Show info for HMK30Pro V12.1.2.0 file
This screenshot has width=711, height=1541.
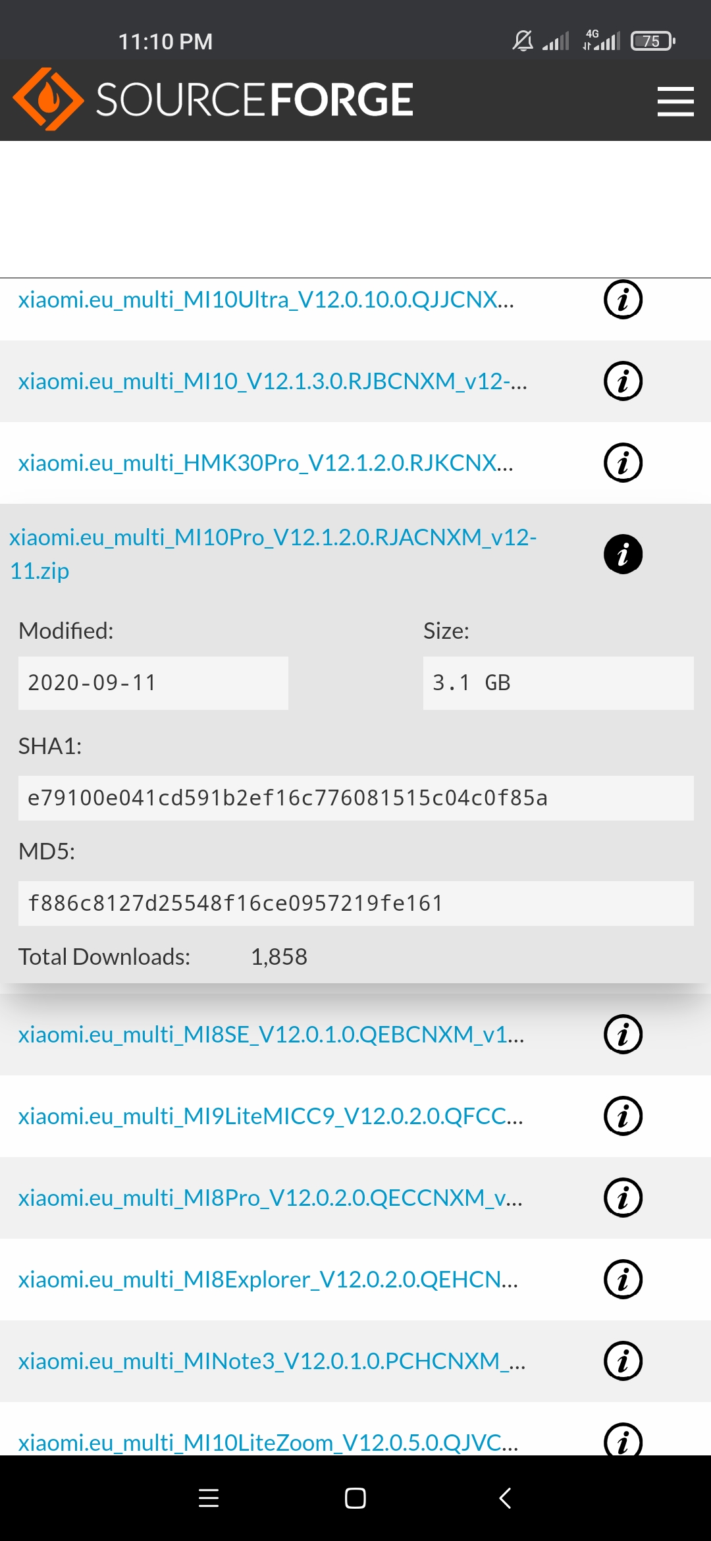coord(623,463)
